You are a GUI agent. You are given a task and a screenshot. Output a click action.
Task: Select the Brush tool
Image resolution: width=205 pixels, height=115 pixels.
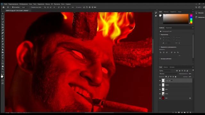point(3,36)
